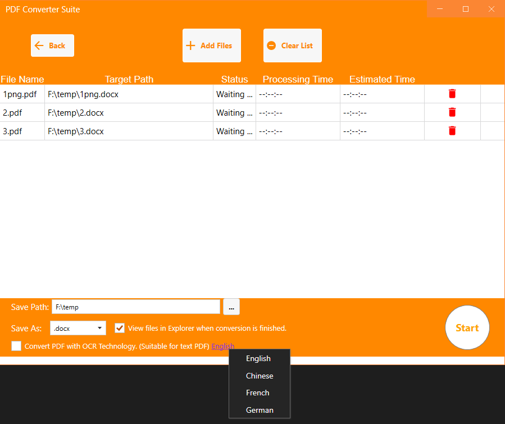Open the English OCR language link
The image size is (505, 424).
[x=222, y=346]
